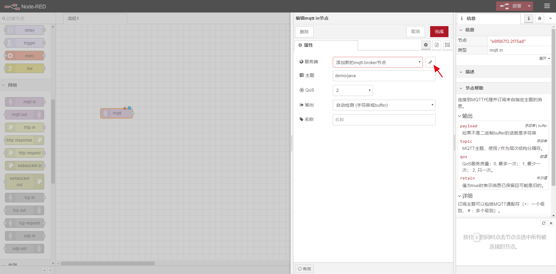Click the 完成 done button
The image size is (556, 274).
click(439, 32)
